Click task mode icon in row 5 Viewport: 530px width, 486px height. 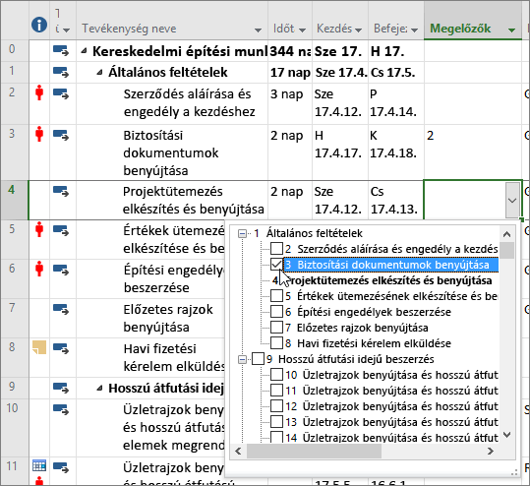click(61, 230)
